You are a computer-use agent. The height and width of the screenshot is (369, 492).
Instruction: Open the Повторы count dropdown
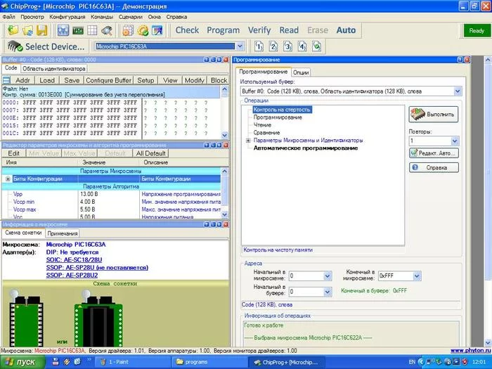(x=455, y=141)
